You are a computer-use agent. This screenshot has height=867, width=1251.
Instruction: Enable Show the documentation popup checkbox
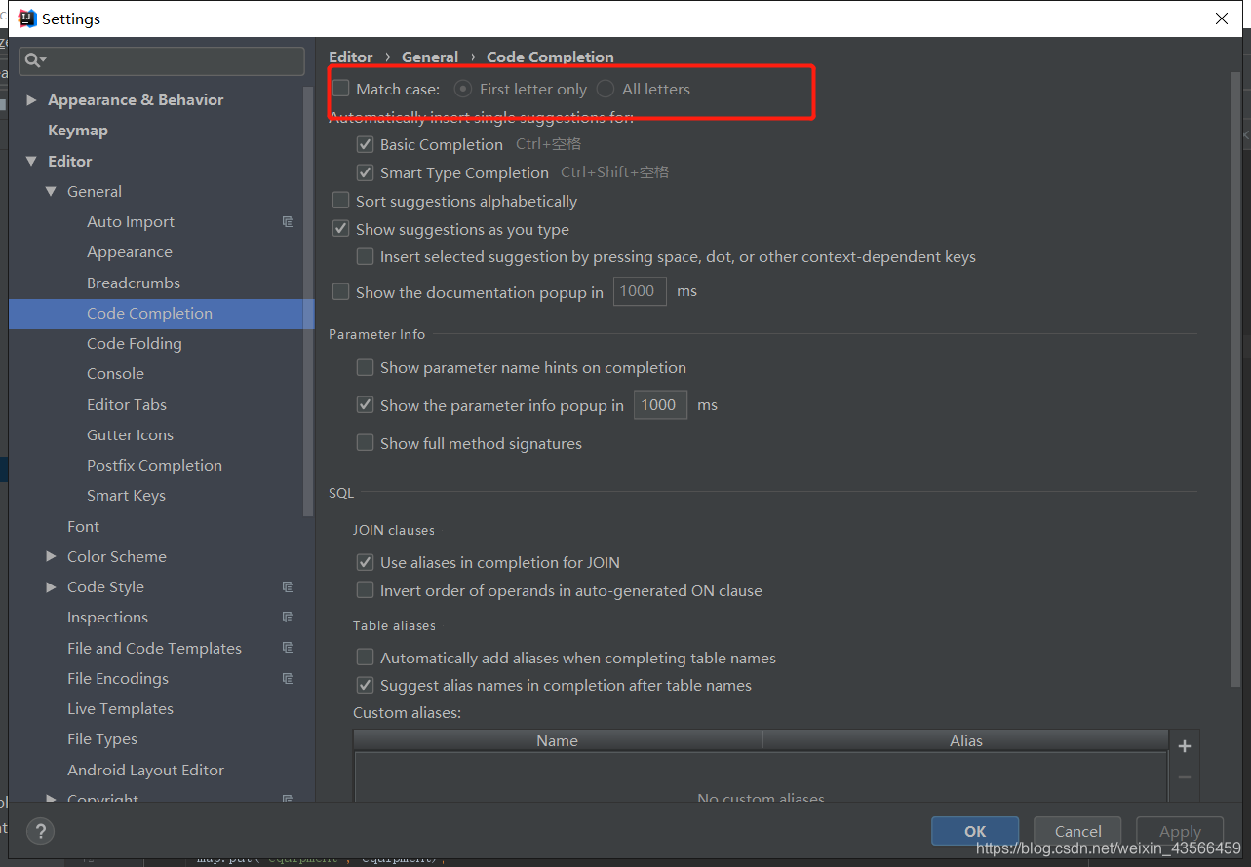(x=340, y=292)
